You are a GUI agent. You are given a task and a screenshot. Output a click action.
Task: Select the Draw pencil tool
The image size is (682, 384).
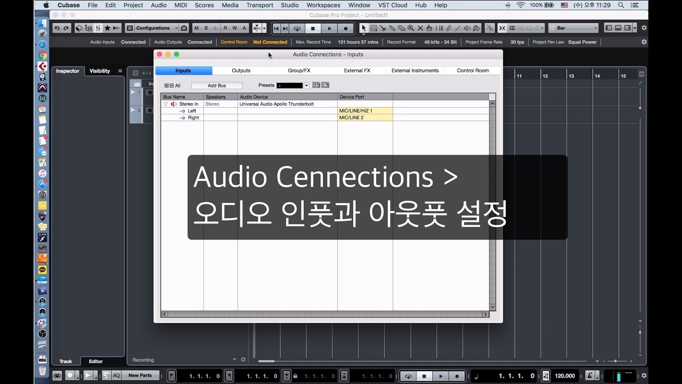(x=448, y=28)
